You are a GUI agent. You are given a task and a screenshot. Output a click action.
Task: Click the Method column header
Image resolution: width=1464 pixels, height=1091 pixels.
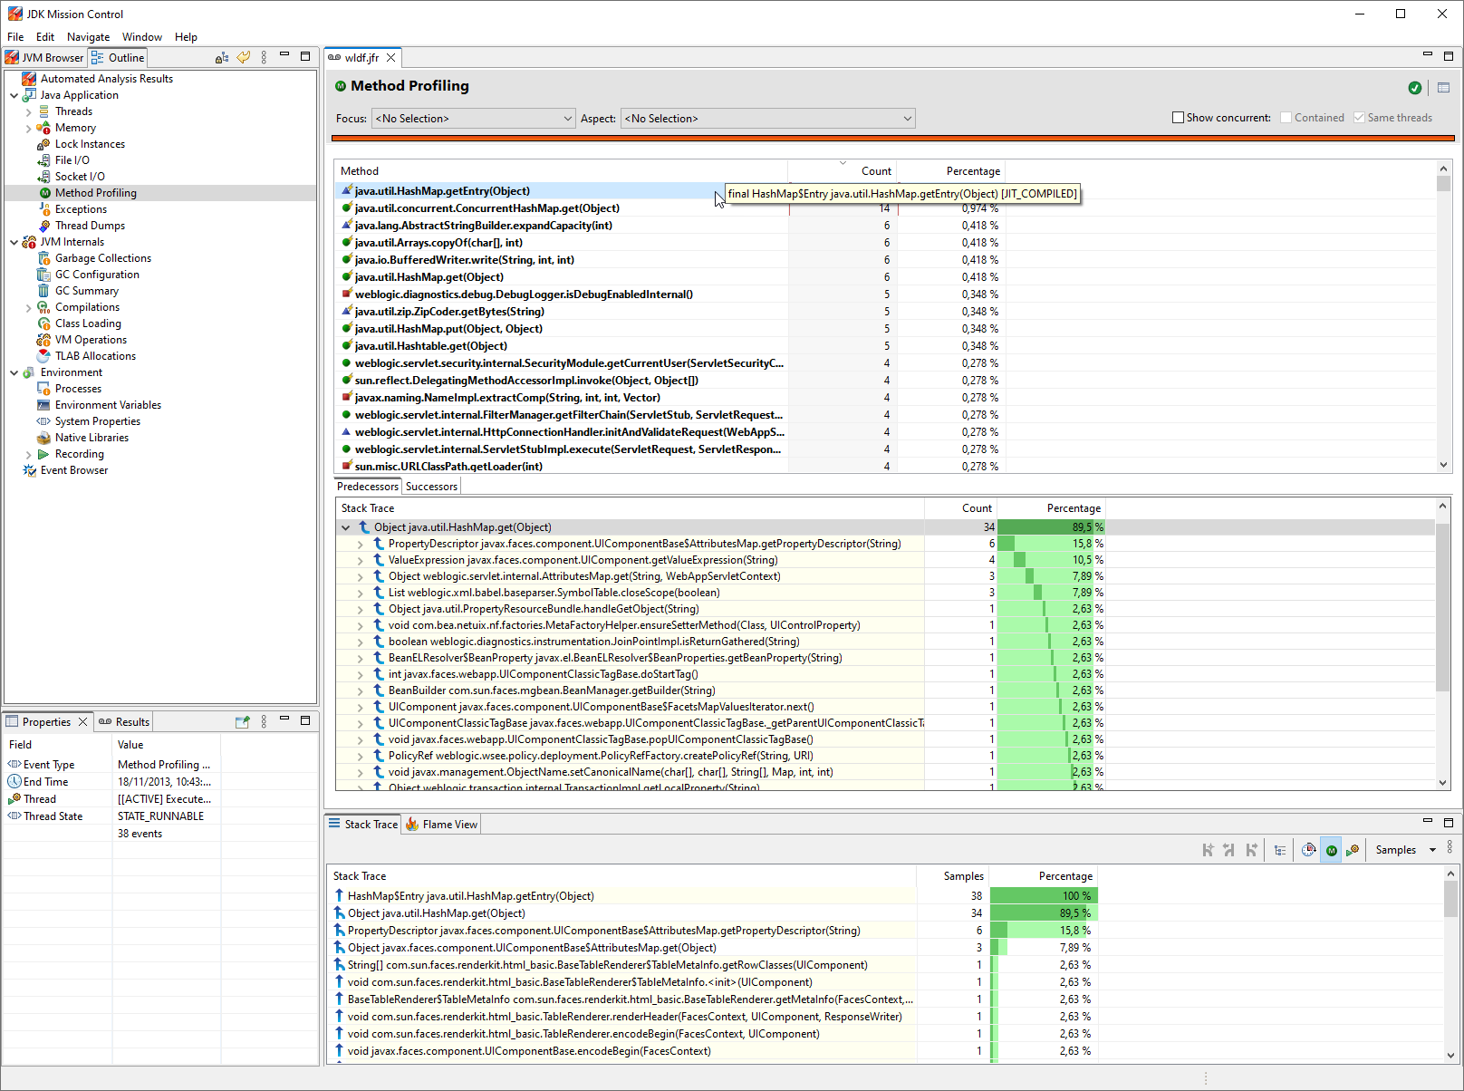[561, 170]
